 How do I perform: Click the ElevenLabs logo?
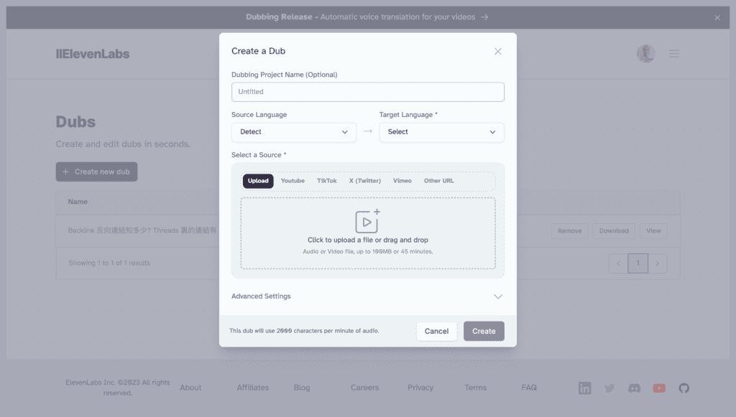click(93, 54)
